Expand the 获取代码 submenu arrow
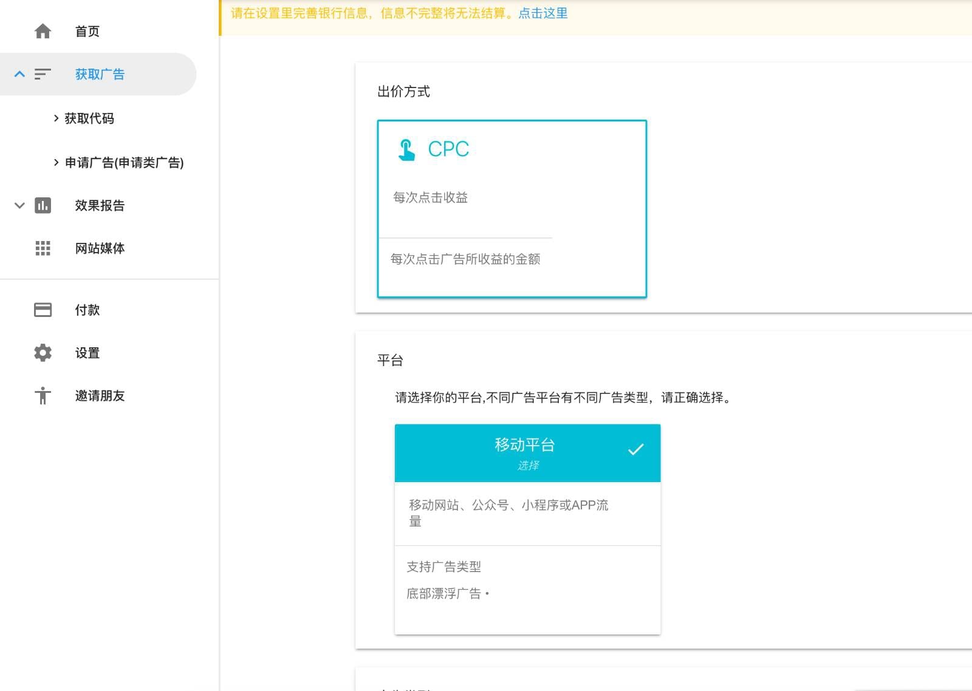972x691 pixels. [x=56, y=118]
